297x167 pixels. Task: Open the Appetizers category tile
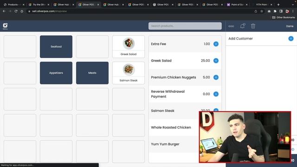click(56, 73)
